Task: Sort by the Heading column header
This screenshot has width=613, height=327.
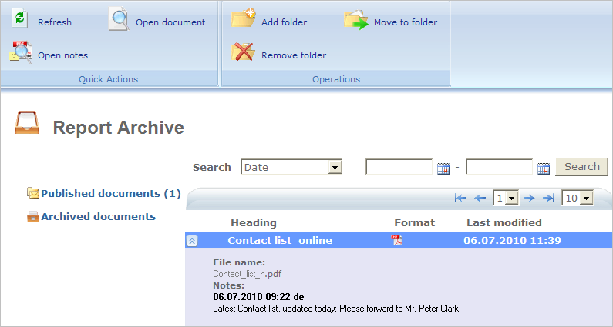Action: click(x=254, y=223)
